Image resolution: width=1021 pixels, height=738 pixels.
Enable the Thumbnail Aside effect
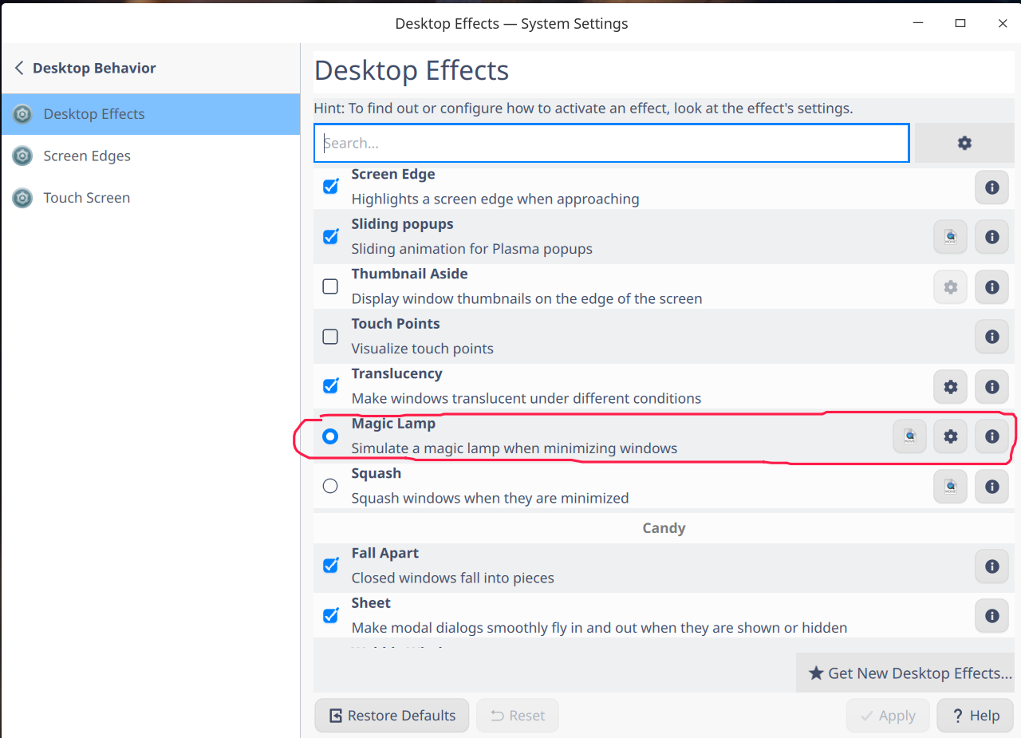pyautogui.click(x=330, y=286)
